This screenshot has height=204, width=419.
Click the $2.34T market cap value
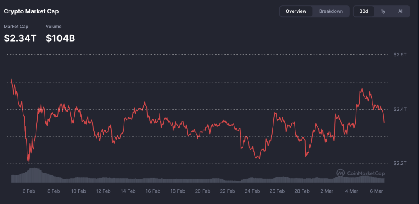(x=20, y=38)
